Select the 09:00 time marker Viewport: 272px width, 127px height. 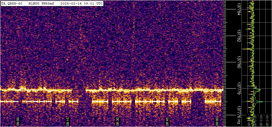[x=217, y=121]
